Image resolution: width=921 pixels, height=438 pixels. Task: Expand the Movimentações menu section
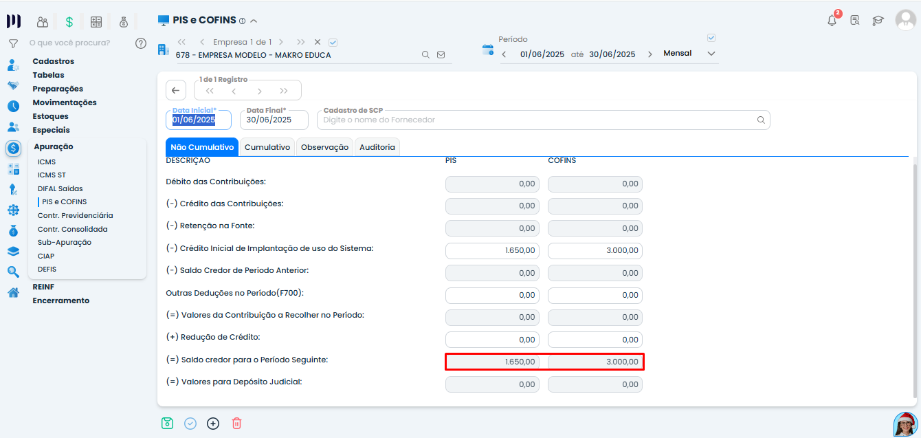click(x=65, y=102)
